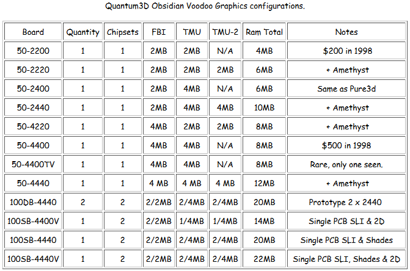Select the 50-4400TV board cell
The width and height of the screenshot is (410, 271).
point(33,164)
